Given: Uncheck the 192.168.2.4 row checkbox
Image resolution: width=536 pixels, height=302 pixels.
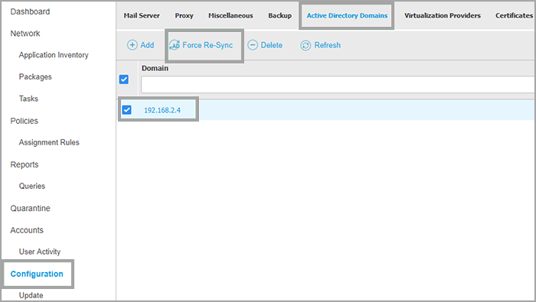Looking at the screenshot, I should point(127,110).
